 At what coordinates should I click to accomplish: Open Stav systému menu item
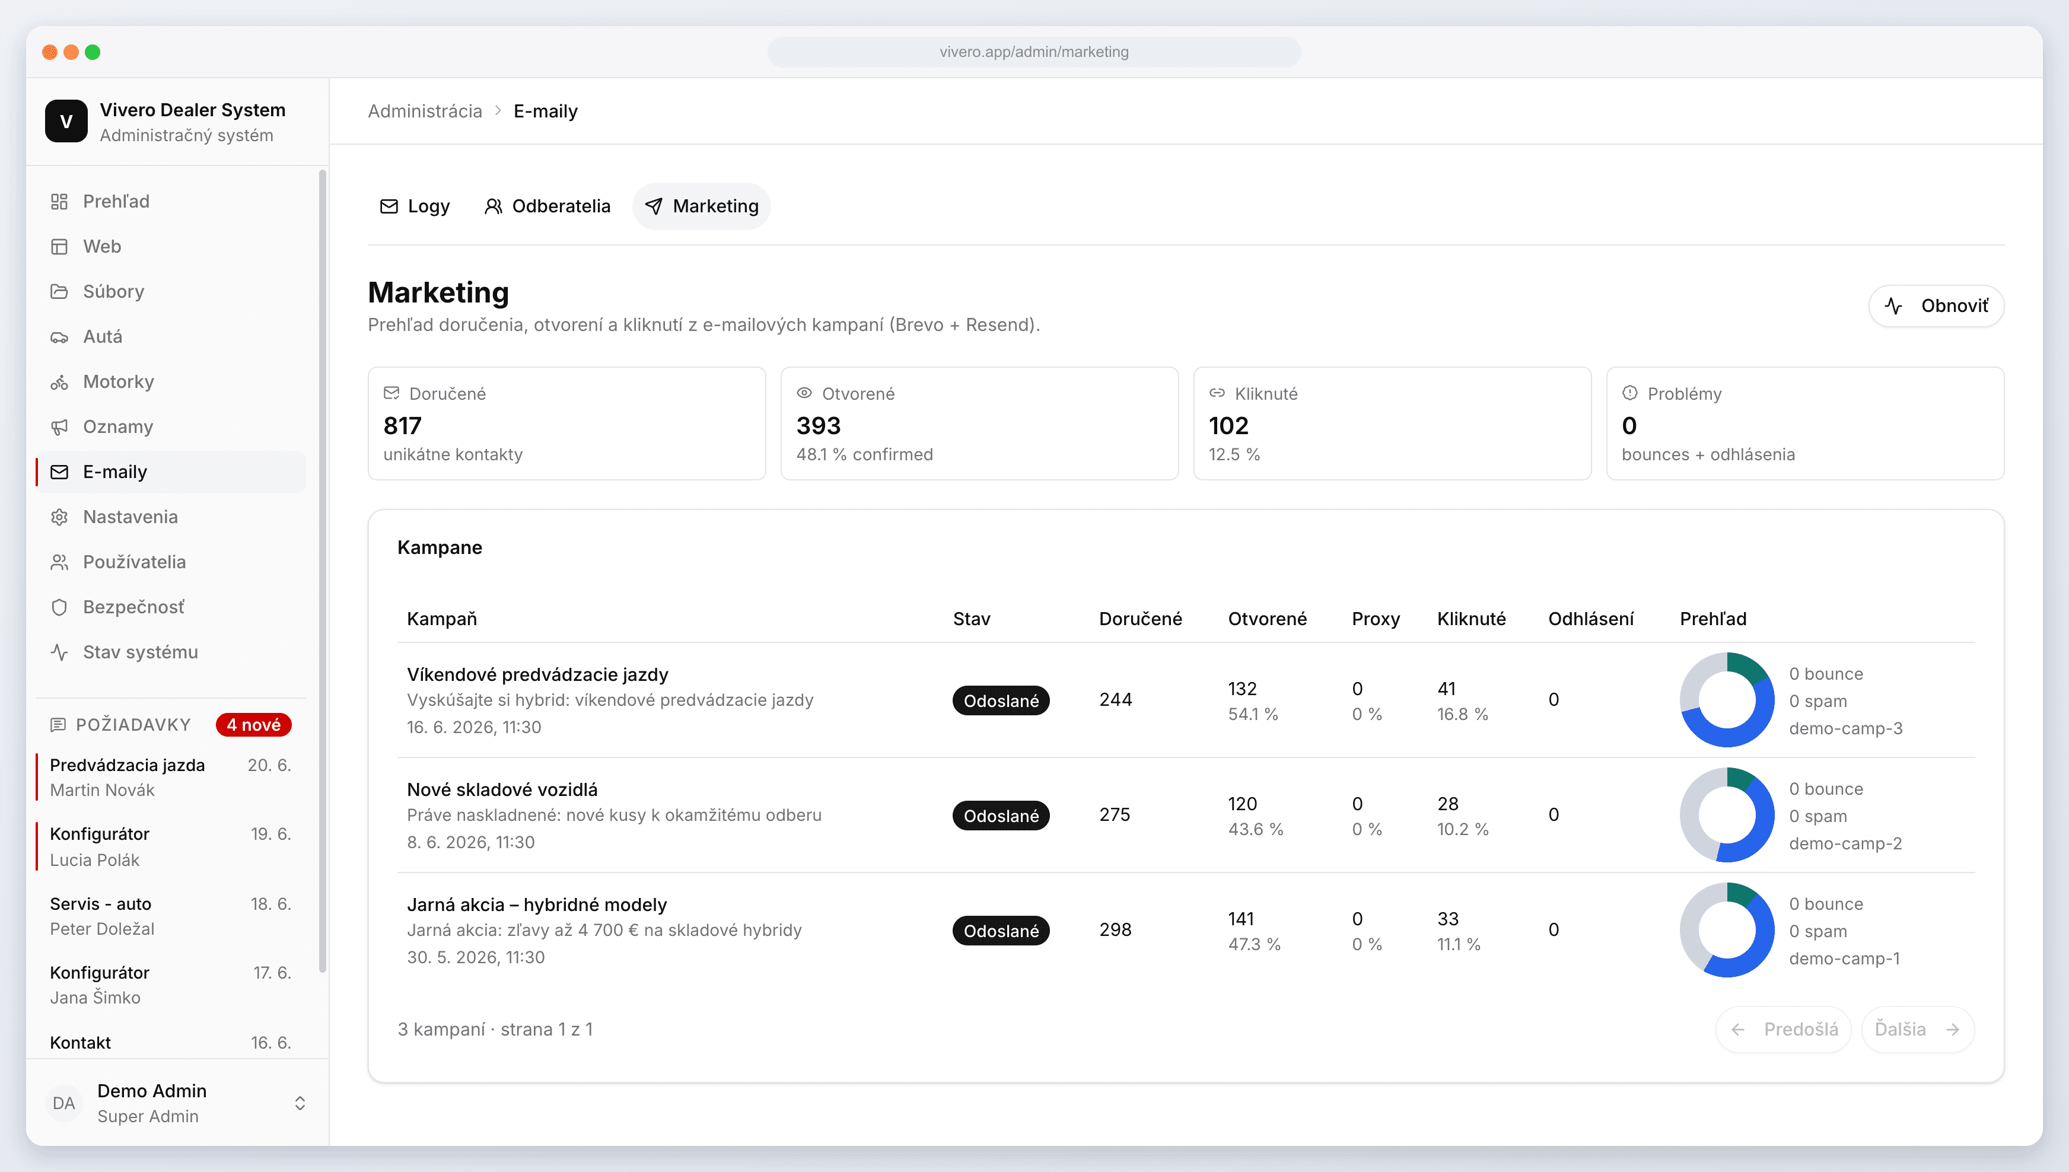(171, 652)
